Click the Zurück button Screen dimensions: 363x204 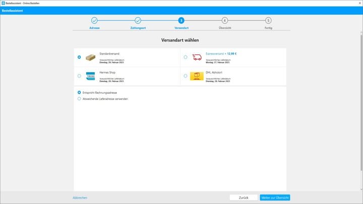pyautogui.click(x=244, y=198)
